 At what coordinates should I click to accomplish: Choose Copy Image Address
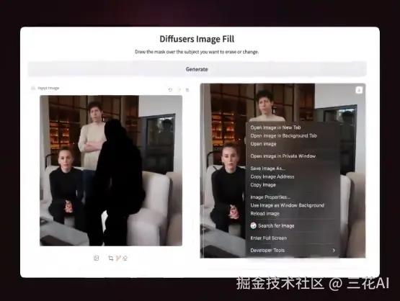tap(272, 176)
